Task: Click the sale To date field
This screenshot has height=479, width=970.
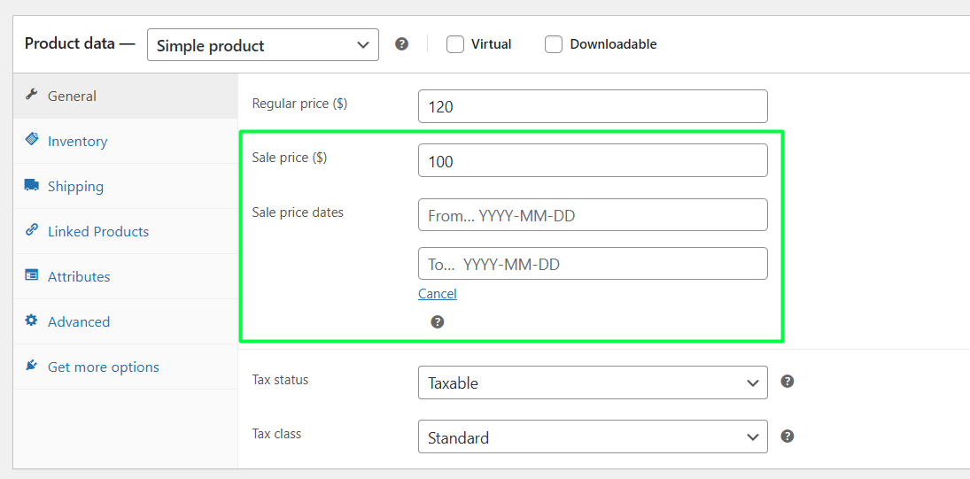Action: (x=593, y=264)
